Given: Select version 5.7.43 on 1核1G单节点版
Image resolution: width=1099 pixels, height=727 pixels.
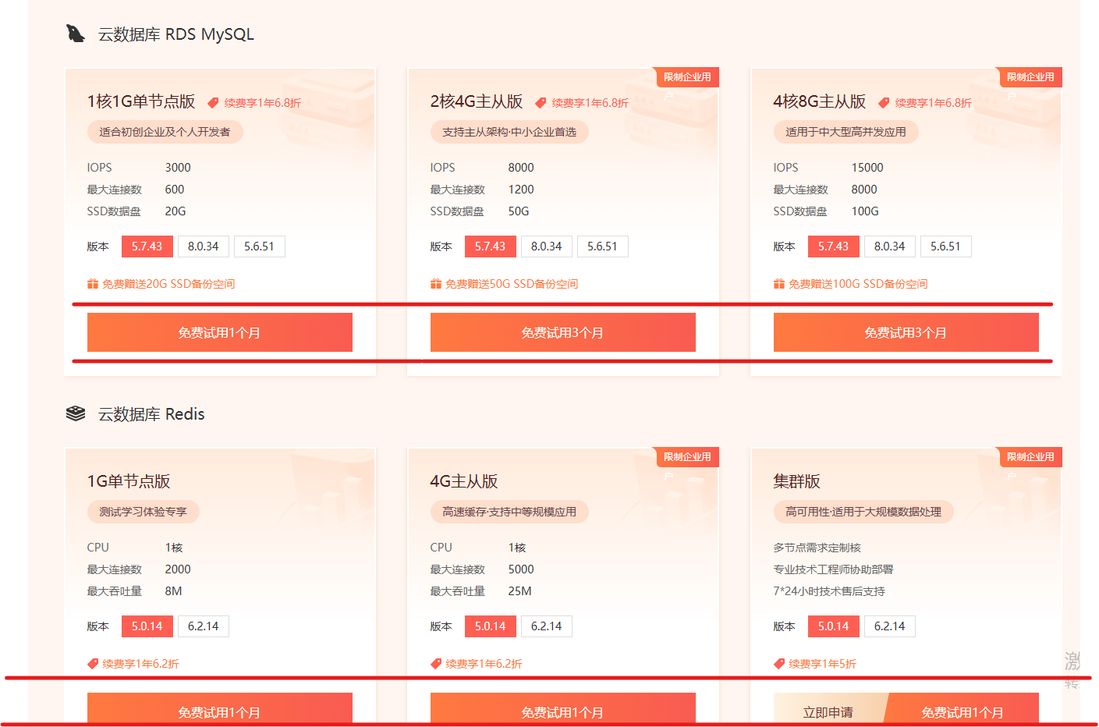Looking at the screenshot, I should (147, 246).
